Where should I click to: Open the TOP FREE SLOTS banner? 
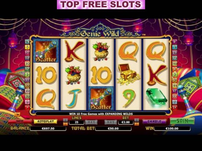(101, 4)
